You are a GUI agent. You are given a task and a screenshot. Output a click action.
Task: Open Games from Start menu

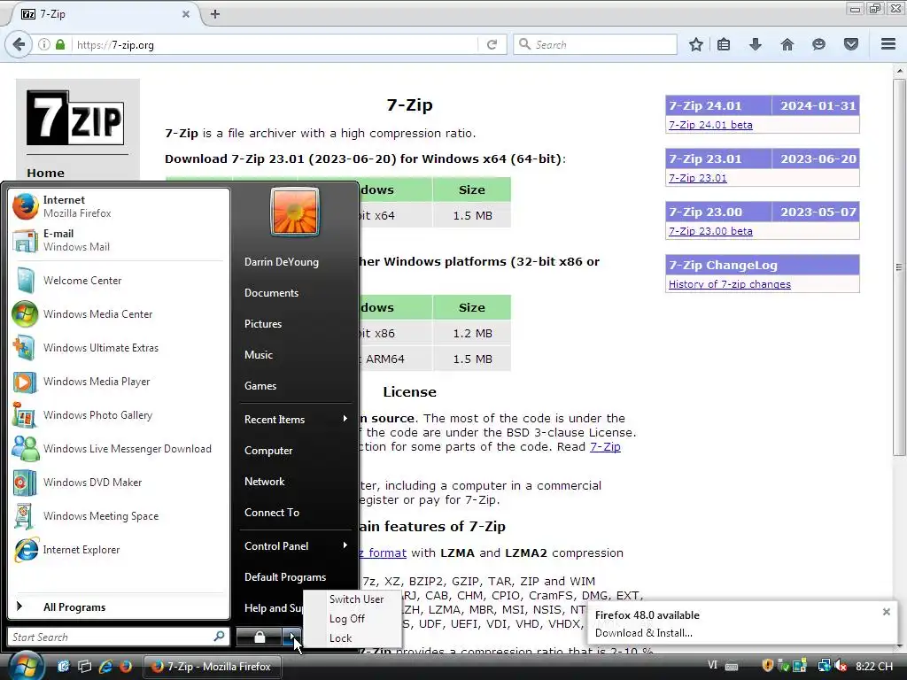click(x=296, y=386)
